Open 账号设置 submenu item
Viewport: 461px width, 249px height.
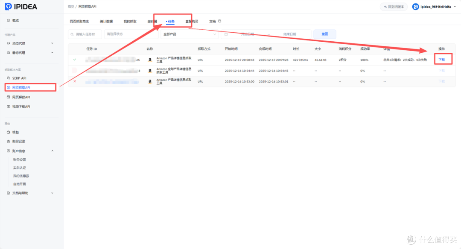pos(19,160)
